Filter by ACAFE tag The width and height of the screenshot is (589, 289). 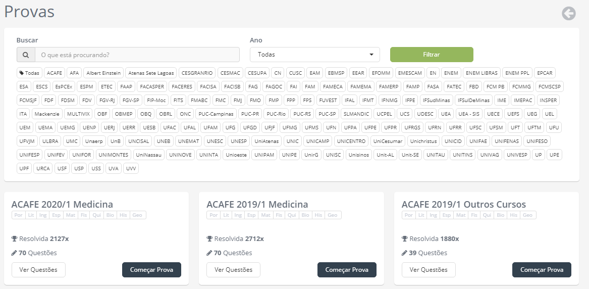click(55, 73)
